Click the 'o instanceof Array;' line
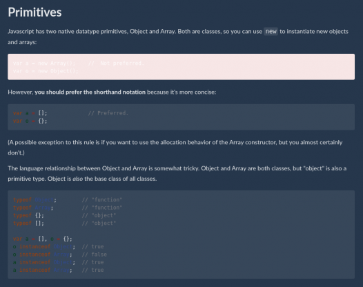This screenshot has height=287, width=363. coord(43,255)
